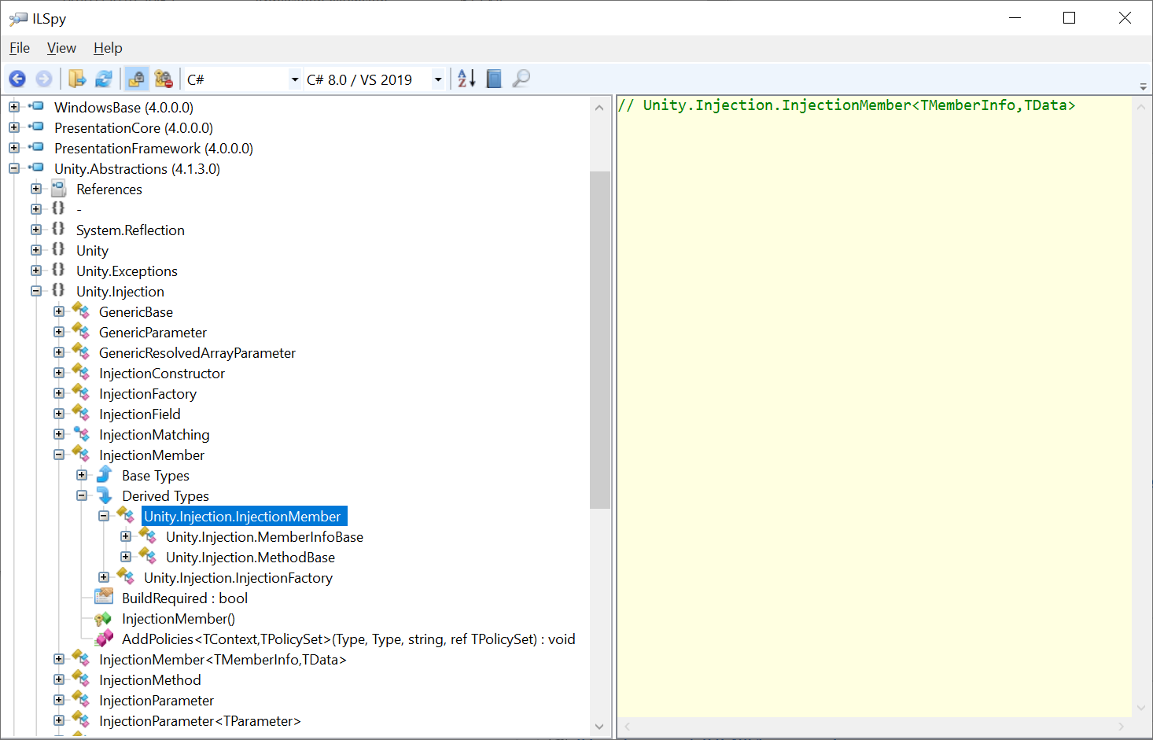Open the C# 8.0 / VS 2019 version dropdown
This screenshot has width=1153, height=740.
tap(437, 79)
